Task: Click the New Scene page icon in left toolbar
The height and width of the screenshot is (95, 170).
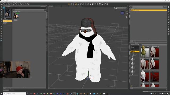Action: coord(1,7)
